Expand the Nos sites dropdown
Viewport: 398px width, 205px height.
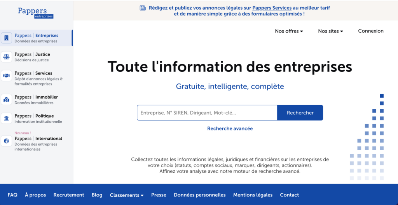(330, 31)
